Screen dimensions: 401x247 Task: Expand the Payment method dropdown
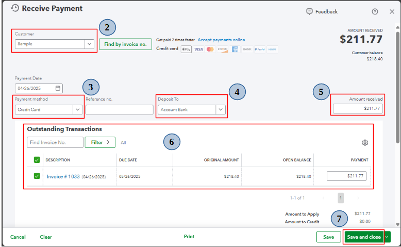tap(77, 109)
